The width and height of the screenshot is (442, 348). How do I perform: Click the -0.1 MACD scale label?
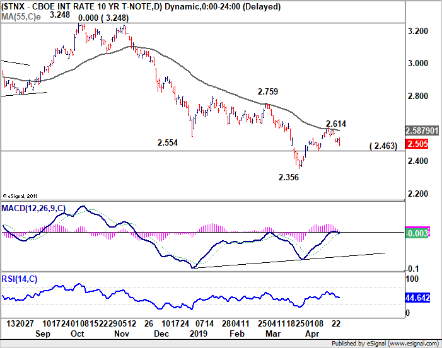412,269
